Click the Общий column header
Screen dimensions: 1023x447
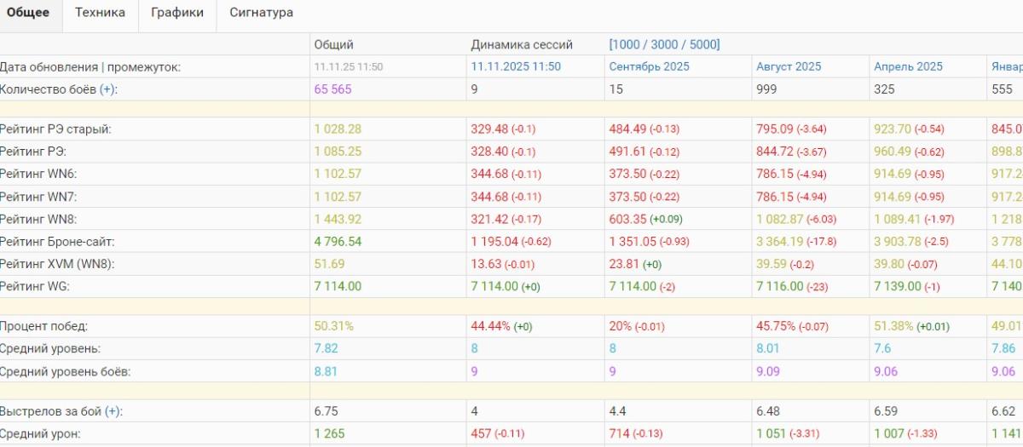click(x=333, y=44)
